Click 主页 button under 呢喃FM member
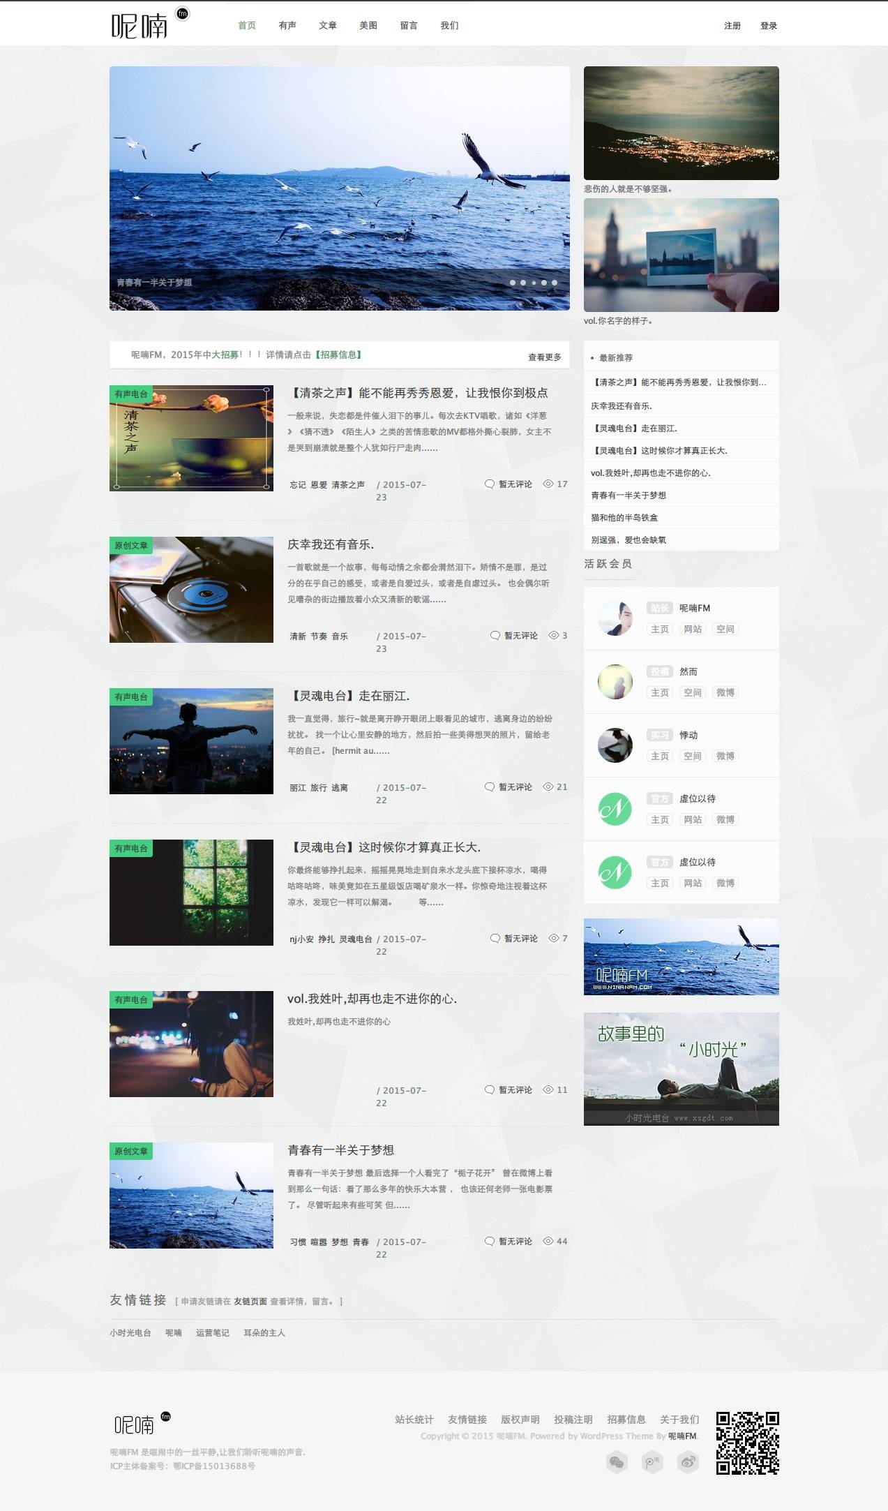The width and height of the screenshot is (888, 1511). [x=659, y=629]
